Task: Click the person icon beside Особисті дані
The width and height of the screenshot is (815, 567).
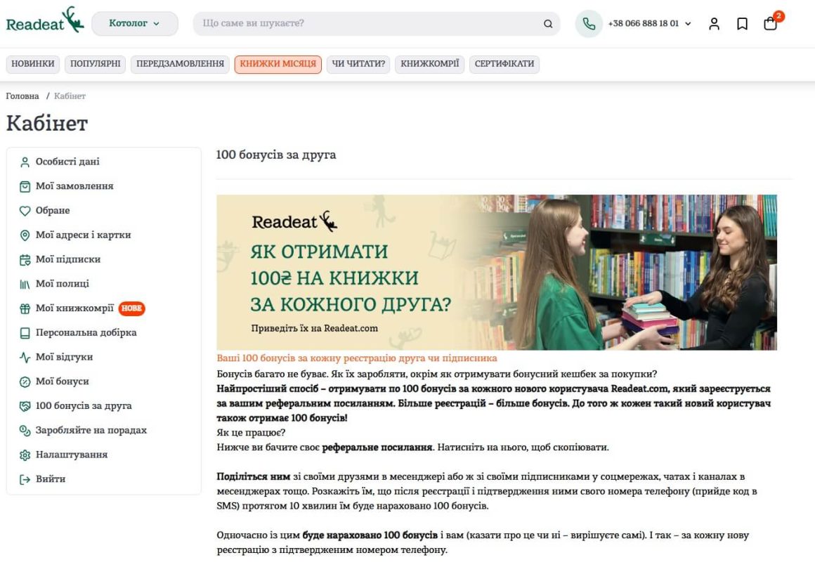Action: click(25, 162)
